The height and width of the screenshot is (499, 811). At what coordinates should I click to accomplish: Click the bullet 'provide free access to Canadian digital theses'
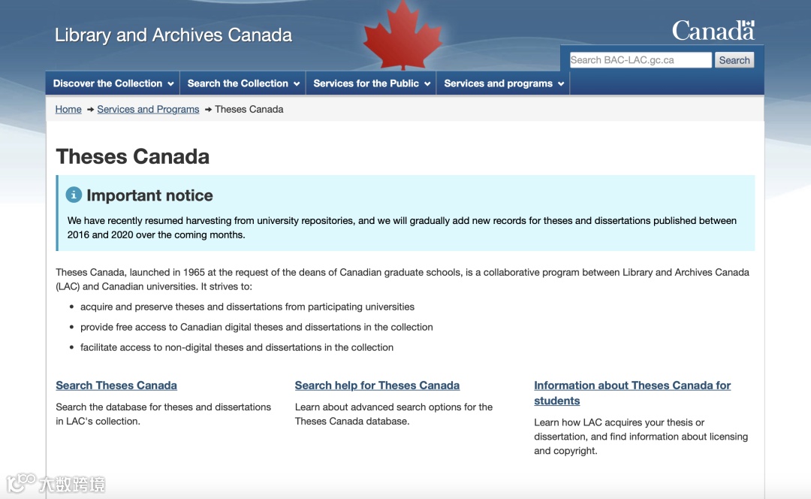coord(257,327)
